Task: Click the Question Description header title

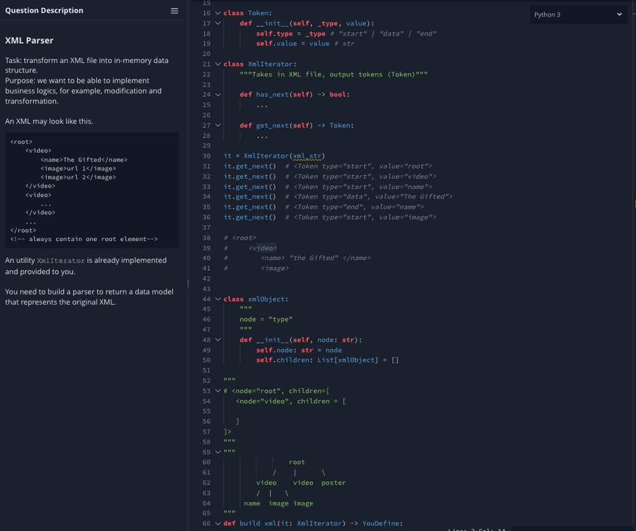Action: pos(44,11)
